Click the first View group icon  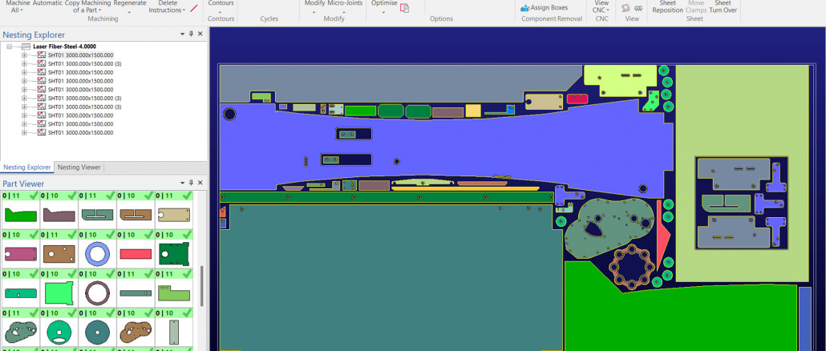pos(626,9)
